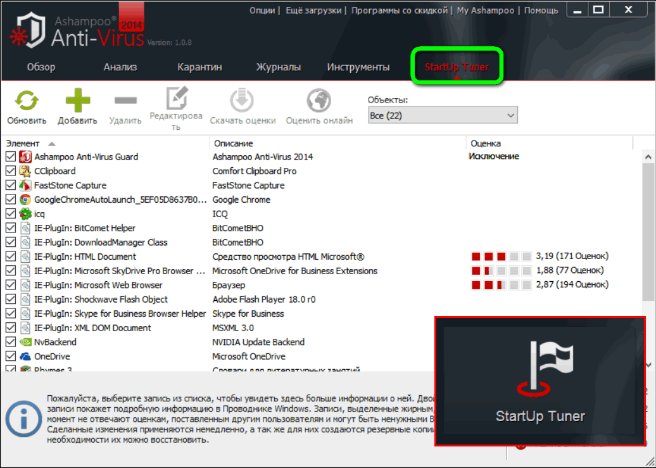
Task: Click the CClipboard entry icon
Action: [x=25, y=171]
